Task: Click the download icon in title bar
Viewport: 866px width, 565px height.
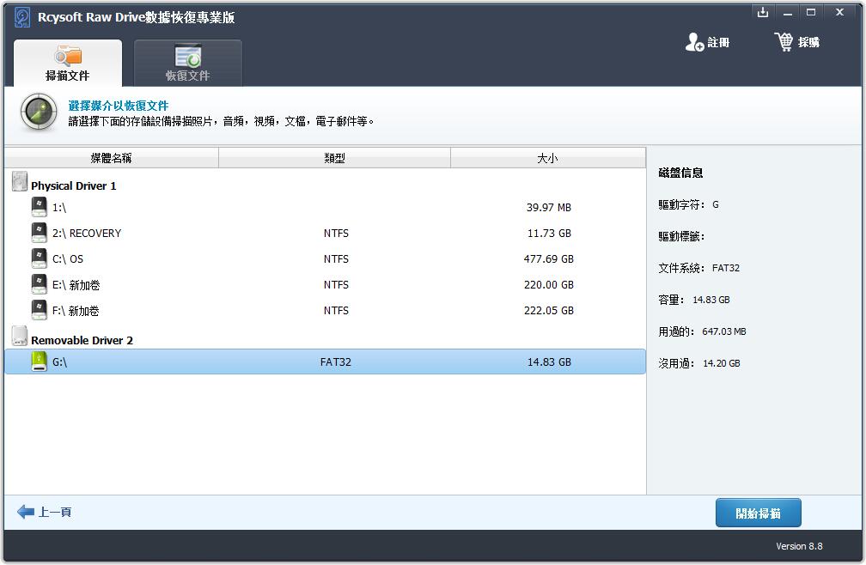Action: 762,12
